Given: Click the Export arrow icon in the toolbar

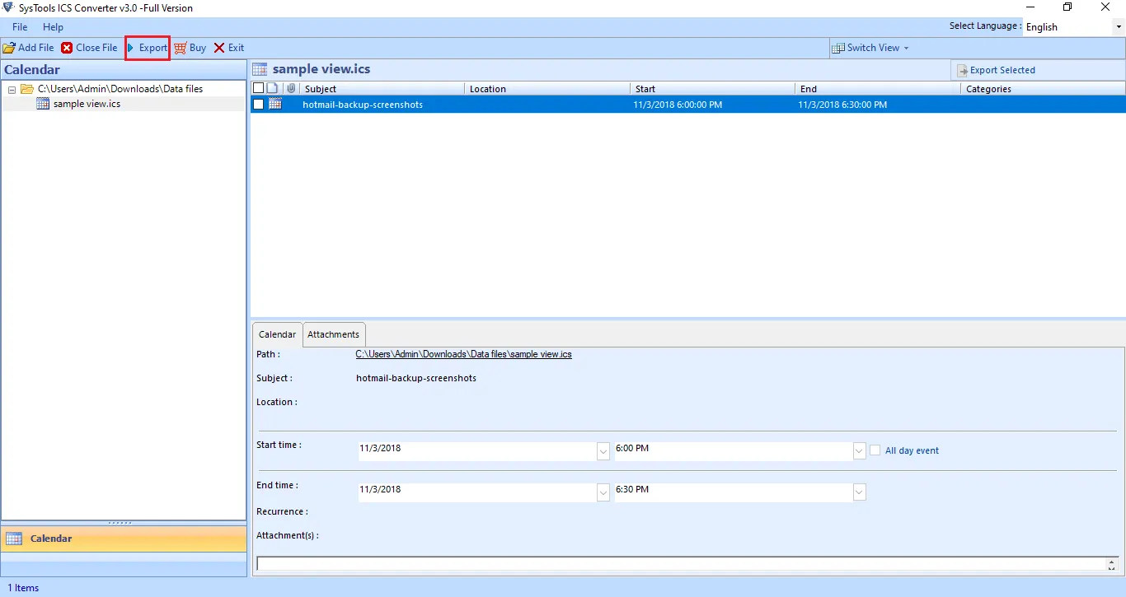Looking at the screenshot, I should pos(131,48).
